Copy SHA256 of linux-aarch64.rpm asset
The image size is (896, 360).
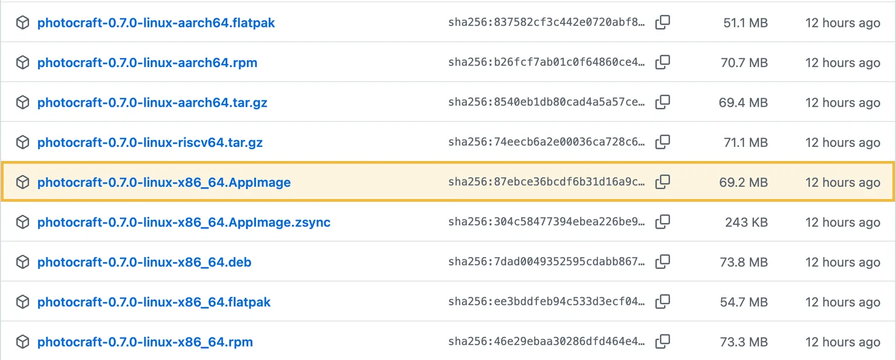pos(662,62)
